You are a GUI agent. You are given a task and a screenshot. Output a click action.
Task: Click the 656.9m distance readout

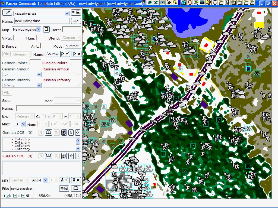[45, 196]
